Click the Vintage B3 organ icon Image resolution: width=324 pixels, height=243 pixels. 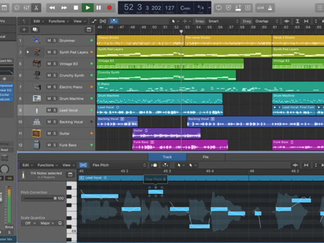(37, 64)
